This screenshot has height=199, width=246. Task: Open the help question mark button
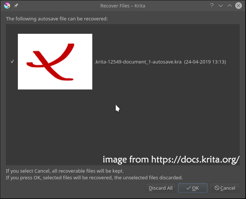pyautogui.click(x=212, y=6)
